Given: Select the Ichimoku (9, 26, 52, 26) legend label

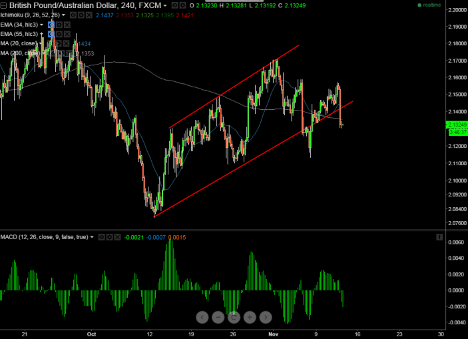Looking at the screenshot, I should click(30, 15).
